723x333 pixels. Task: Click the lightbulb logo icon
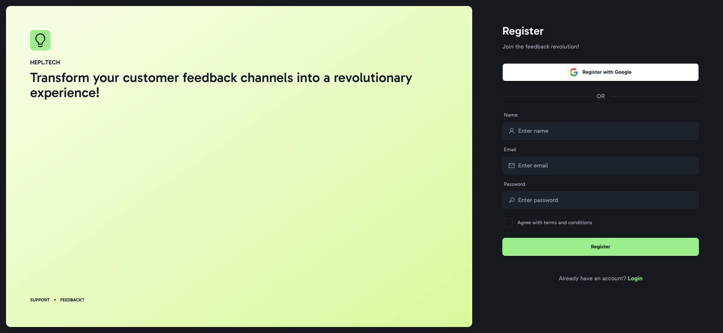[40, 40]
